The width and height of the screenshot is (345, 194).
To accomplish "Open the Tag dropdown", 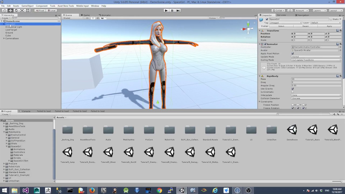I will pyautogui.click(x=285, y=23).
